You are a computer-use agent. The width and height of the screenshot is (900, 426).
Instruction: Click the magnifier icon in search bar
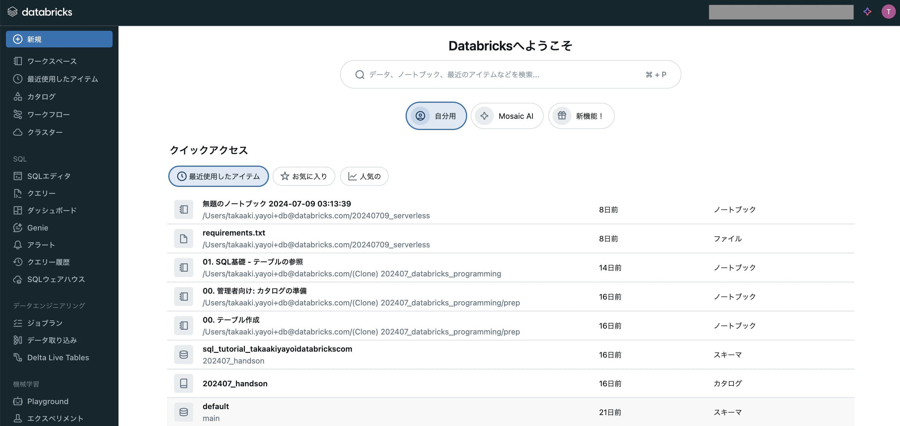(x=360, y=74)
